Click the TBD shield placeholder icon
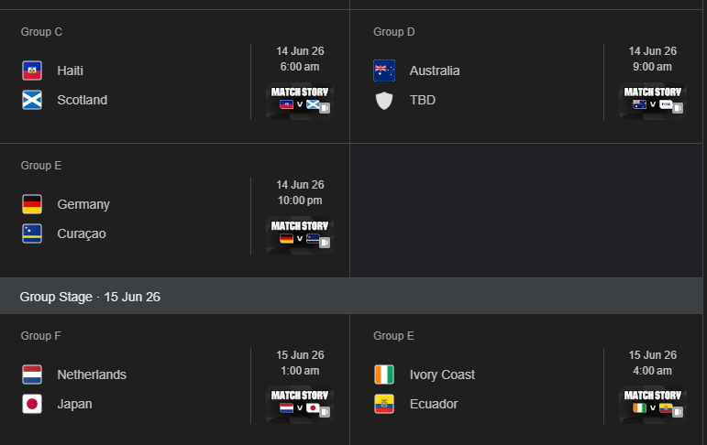The height and width of the screenshot is (445, 707). point(384,100)
